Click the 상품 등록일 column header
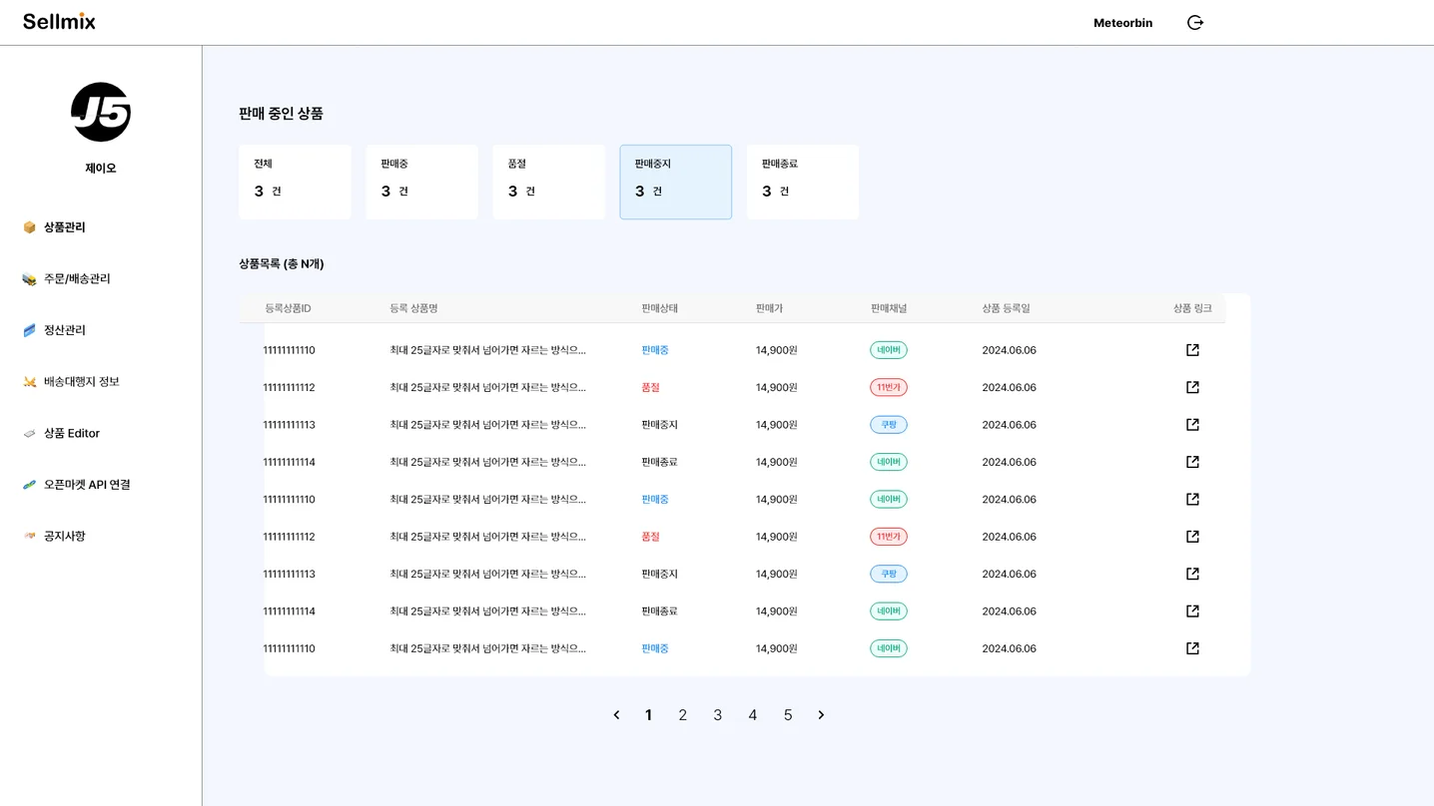The height and width of the screenshot is (806, 1434). [x=1006, y=308]
